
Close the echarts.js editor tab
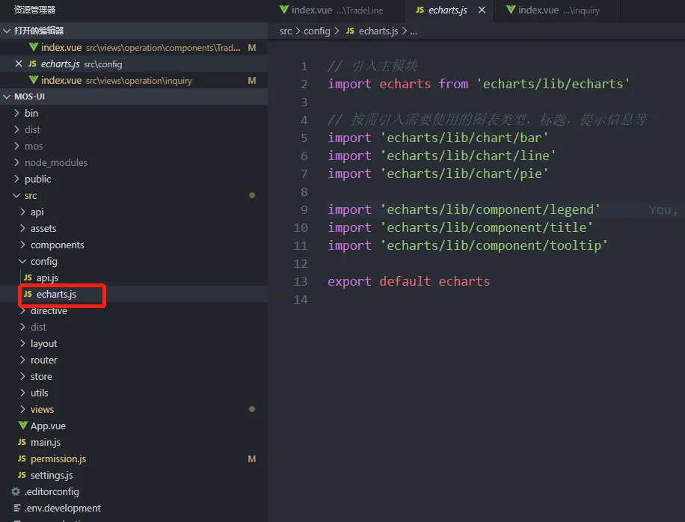click(x=482, y=10)
